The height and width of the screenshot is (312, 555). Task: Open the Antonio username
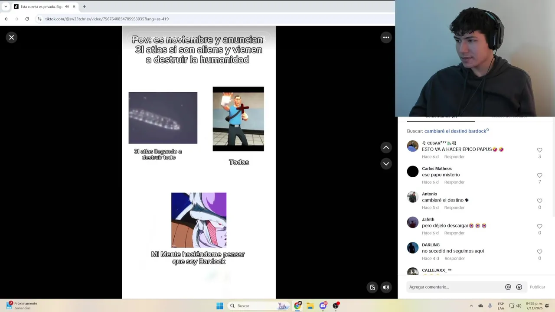429,194
